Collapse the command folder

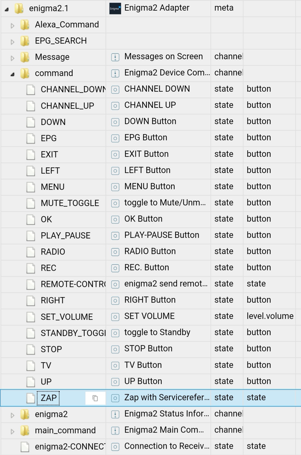pos(12,74)
